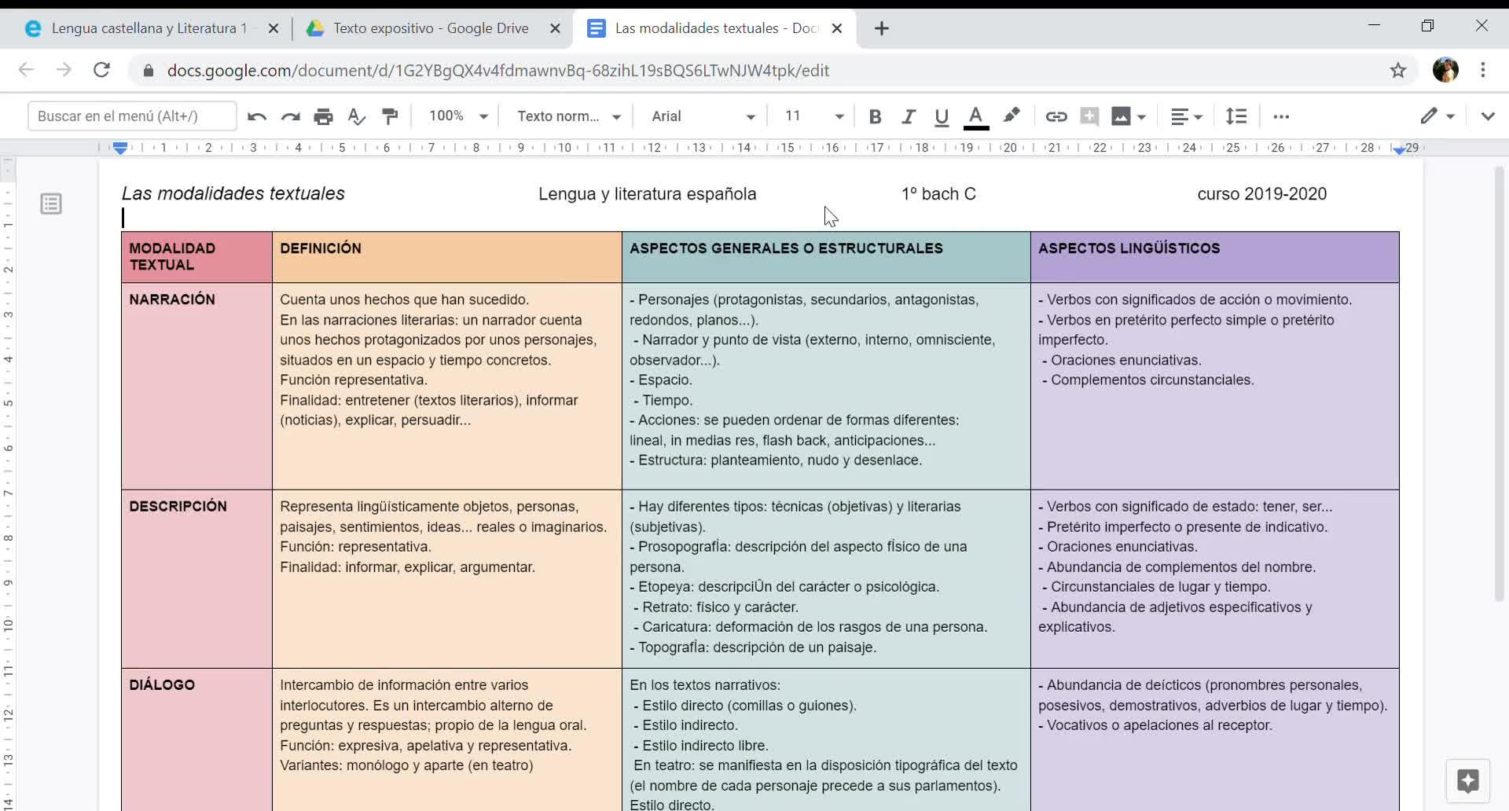Screen dimensions: 1509x811
Task: Open the text color picker
Action: click(x=975, y=116)
